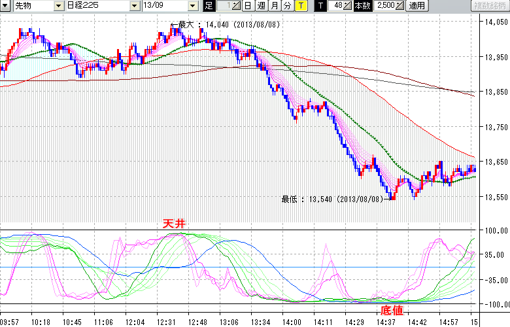Adjust the spinner beside the 2,500 bar count
The height and width of the screenshot is (327, 510).
400,6
